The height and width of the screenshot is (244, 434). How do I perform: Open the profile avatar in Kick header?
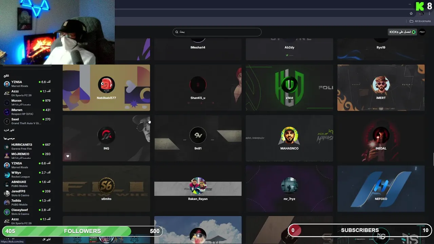(x=422, y=32)
